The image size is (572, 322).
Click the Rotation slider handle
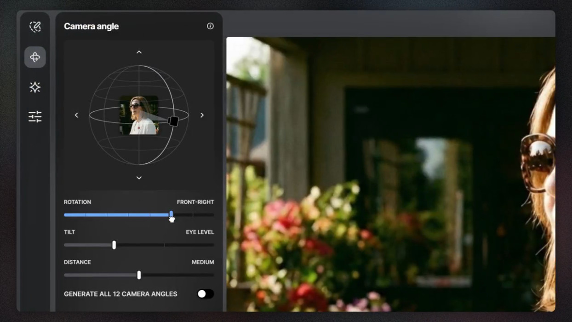click(171, 214)
